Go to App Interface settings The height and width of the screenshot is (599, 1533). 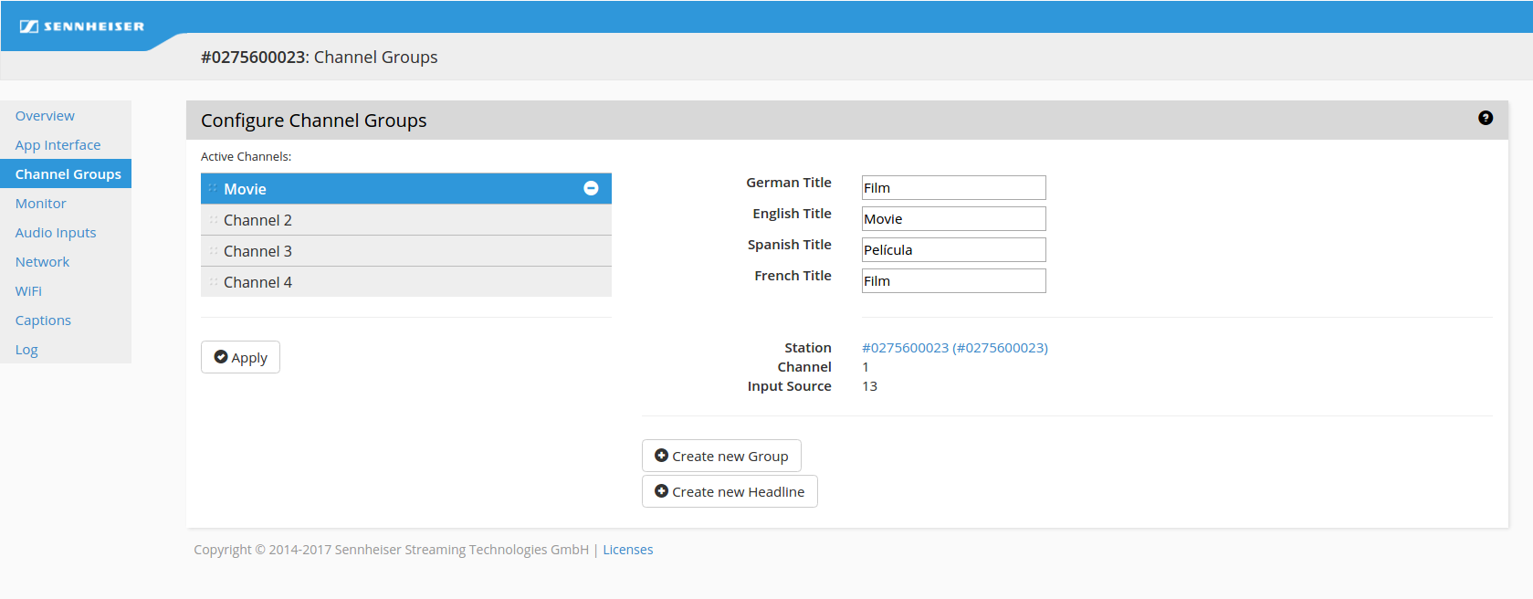point(58,145)
